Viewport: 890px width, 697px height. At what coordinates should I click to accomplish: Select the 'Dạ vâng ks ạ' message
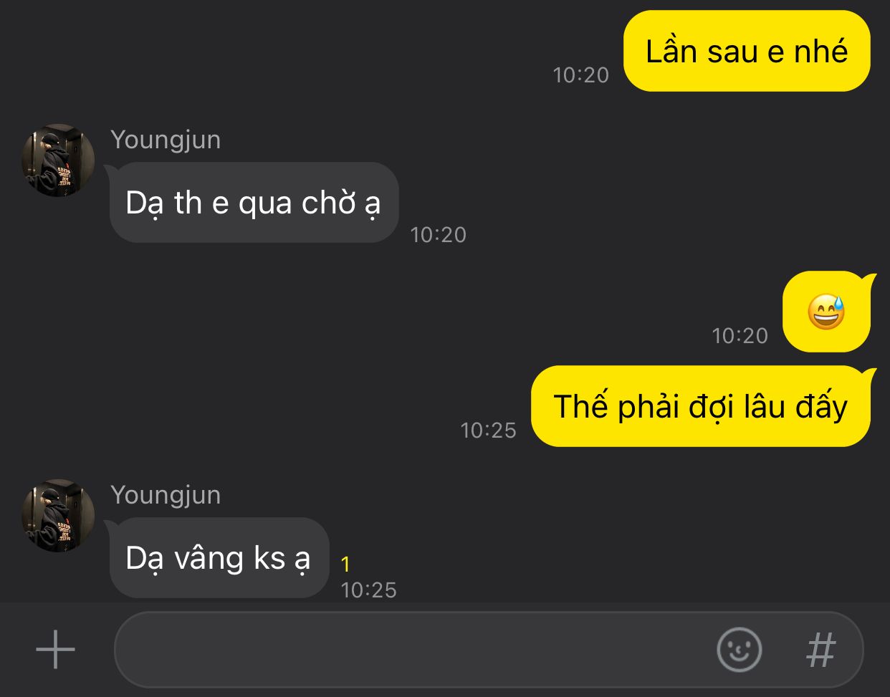coord(218,558)
